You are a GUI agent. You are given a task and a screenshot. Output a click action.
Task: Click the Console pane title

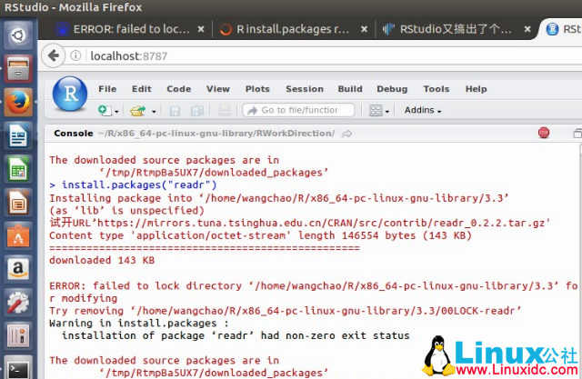(73, 133)
